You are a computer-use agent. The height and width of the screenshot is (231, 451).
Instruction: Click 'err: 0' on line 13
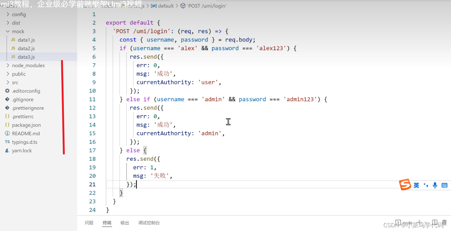tap(147, 116)
